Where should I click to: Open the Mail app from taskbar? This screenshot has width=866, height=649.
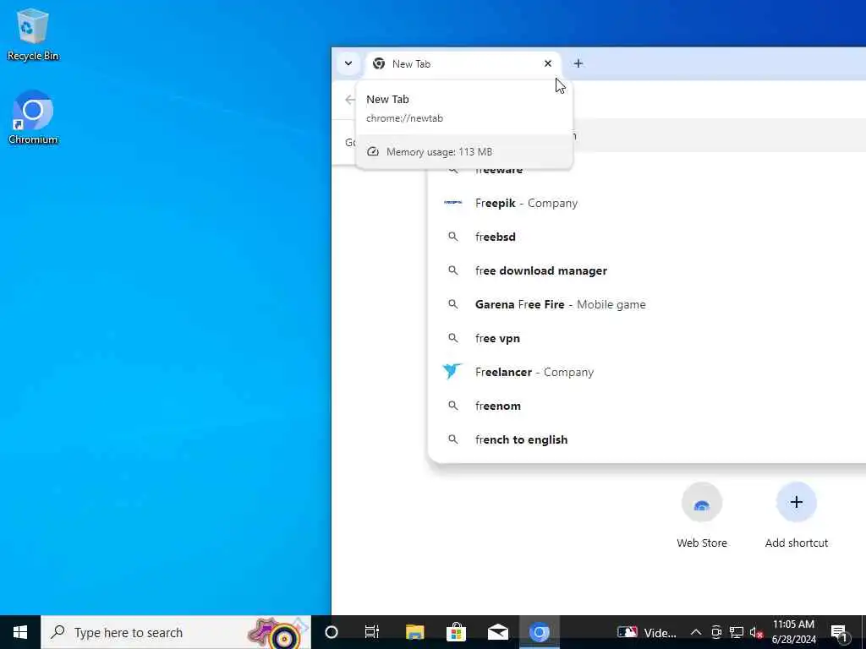click(x=497, y=632)
